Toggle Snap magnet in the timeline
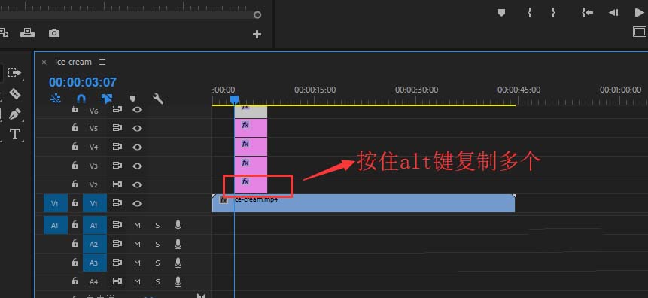The width and height of the screenshot is (648, 298). point(81,99)
